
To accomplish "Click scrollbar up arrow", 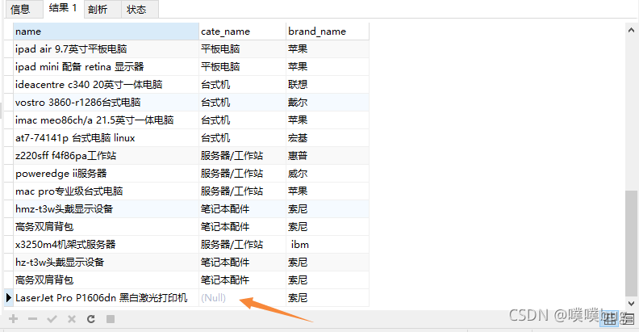I will coord(631,30).
